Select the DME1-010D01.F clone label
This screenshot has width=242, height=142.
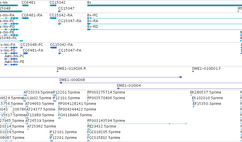(206, 69)
